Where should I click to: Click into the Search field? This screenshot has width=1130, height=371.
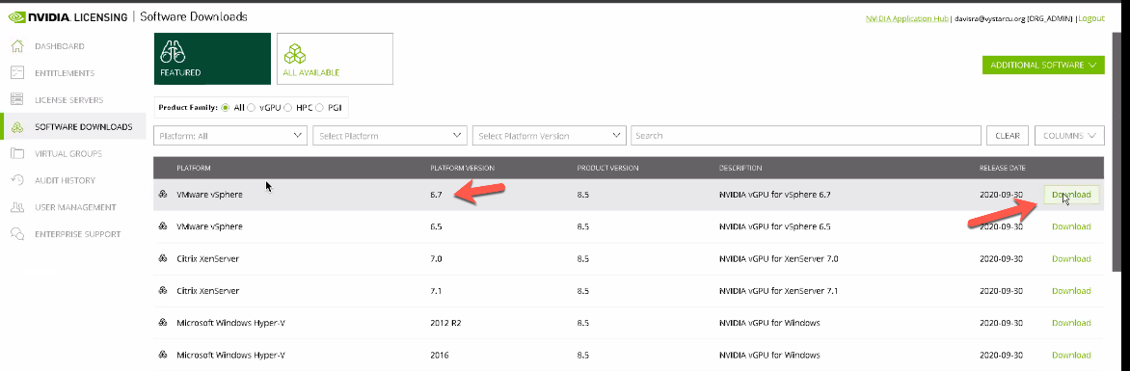(x=806, y=136)
